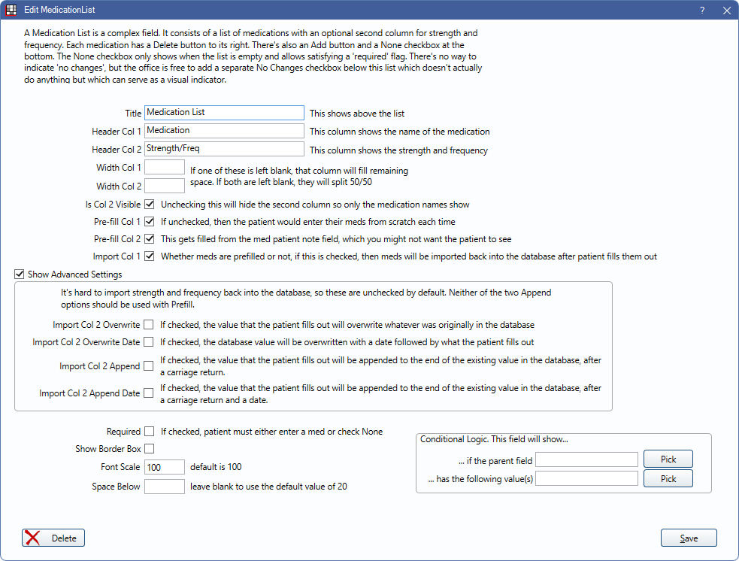Check the Required checkbox
Viewport: 739px width, 561px height.
(150, 432)
